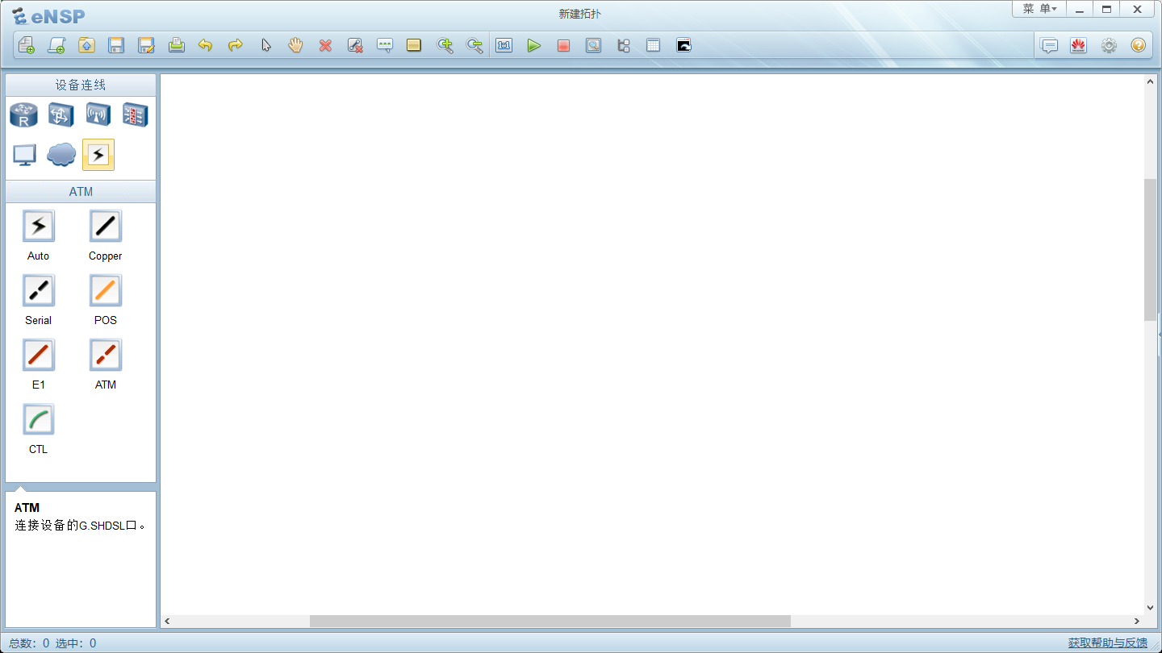Viewport: 1162px width, 653px height.
Task: Choose the CTL cable
Action: (38, 420)
